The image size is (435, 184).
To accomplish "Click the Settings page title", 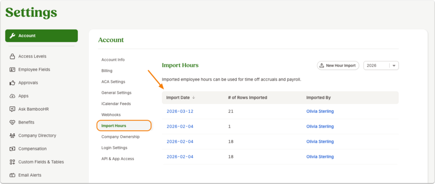I will click(31, 12).
